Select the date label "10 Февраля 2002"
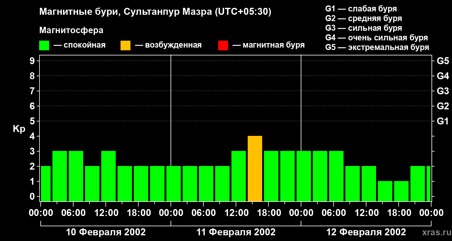 pos(106,232)
